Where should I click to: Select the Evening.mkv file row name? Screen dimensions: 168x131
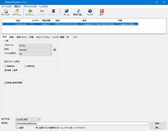point(21,24)
